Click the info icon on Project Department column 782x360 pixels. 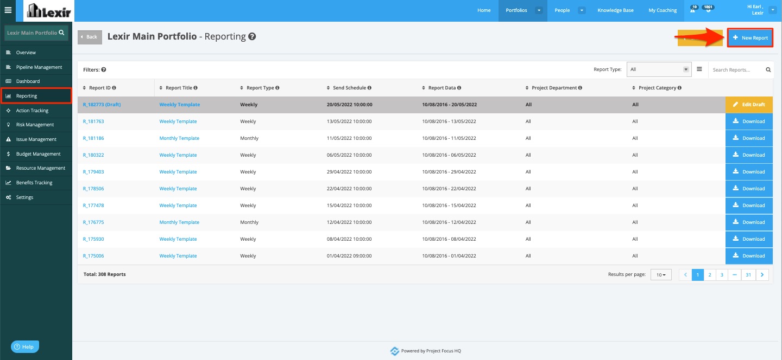[580, 88]
